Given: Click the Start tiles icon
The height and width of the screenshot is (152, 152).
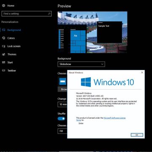Looking at the screenshot, I should [x=4, y=62].
